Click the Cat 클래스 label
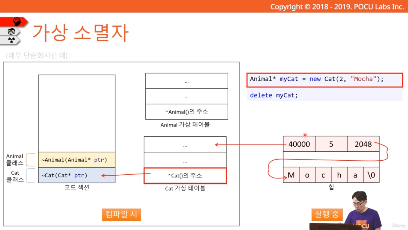The height and width of the screenshot is (230, 408). click(x=15, y=176)
